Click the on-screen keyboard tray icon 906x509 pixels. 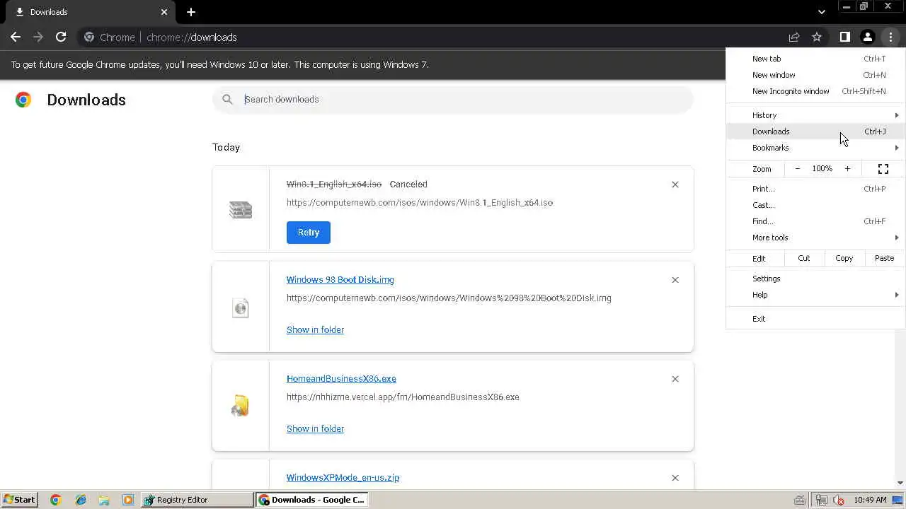tap(800, 500)
